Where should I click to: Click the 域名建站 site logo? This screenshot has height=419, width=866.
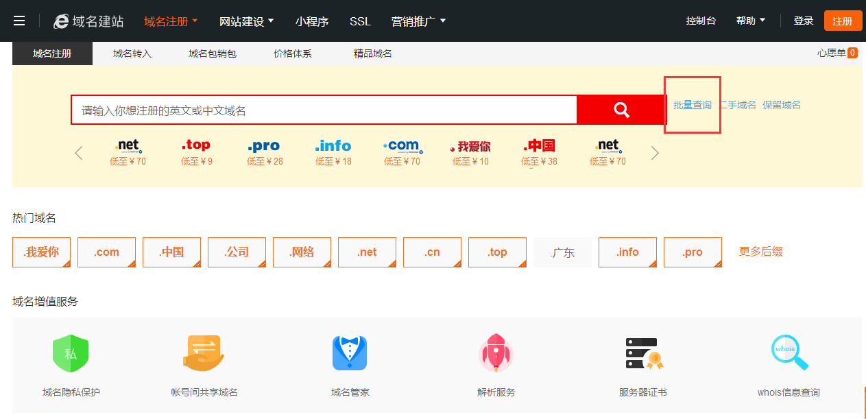click(89, 21)
